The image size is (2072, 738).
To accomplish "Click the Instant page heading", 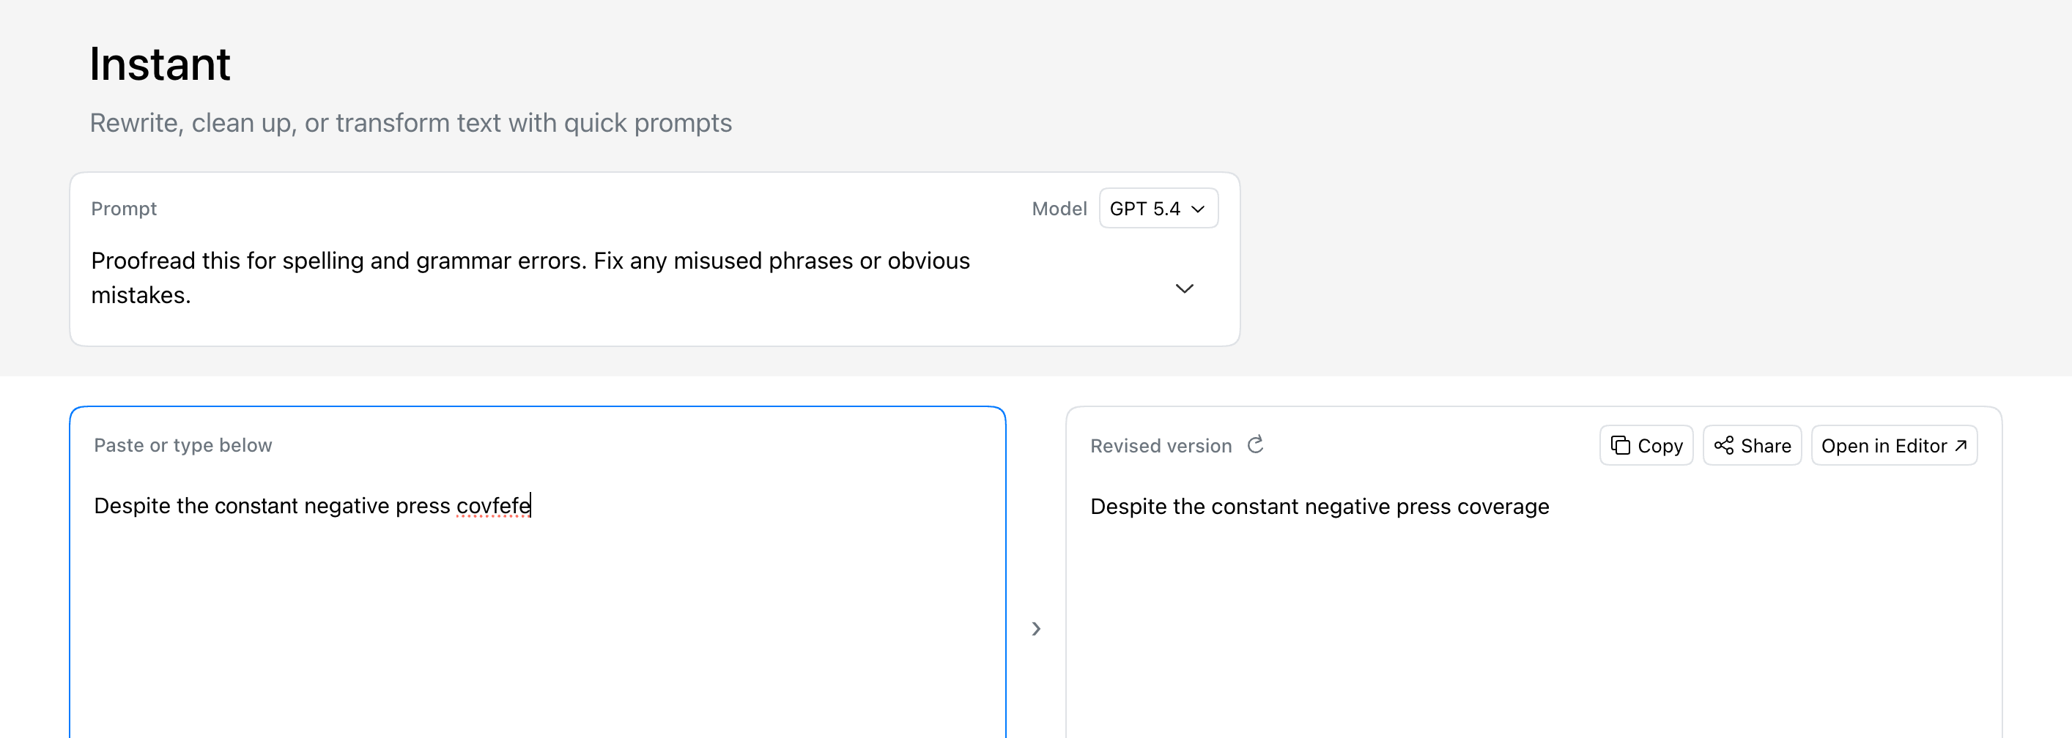I will tap(160, 64).
